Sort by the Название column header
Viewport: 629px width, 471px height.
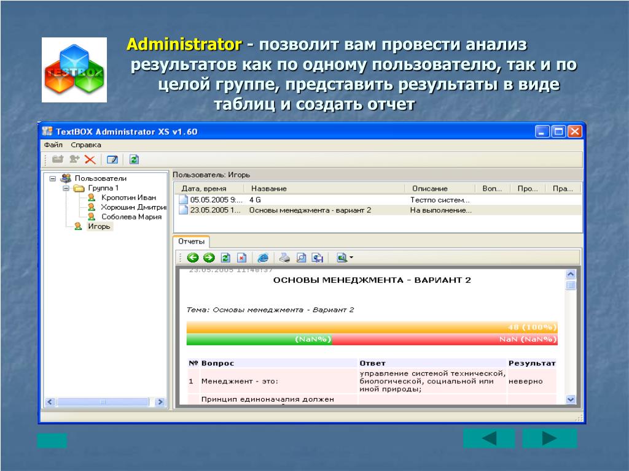[x=324, y=189]
